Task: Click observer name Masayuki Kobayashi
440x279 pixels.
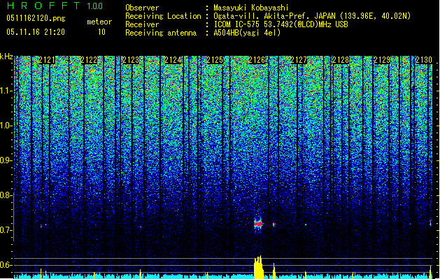Action: (x=251, y=8)
